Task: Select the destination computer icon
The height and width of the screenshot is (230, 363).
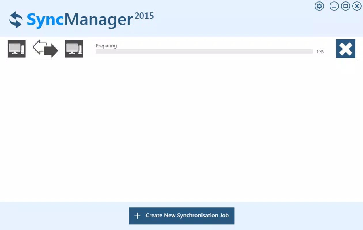Action: click(74, 49)
